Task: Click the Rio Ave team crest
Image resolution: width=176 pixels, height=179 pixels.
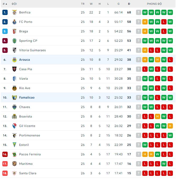Action: coord(14,88)
